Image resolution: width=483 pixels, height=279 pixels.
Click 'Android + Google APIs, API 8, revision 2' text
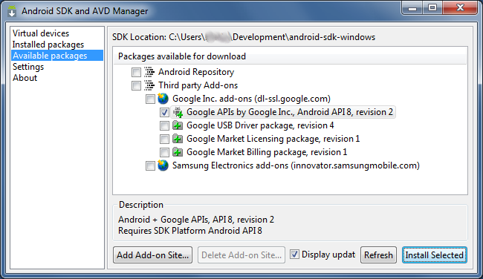click(196, 220)
